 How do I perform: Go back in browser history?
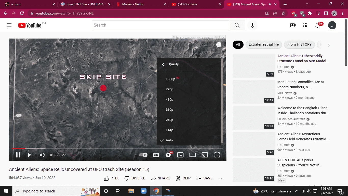point(6,13)
